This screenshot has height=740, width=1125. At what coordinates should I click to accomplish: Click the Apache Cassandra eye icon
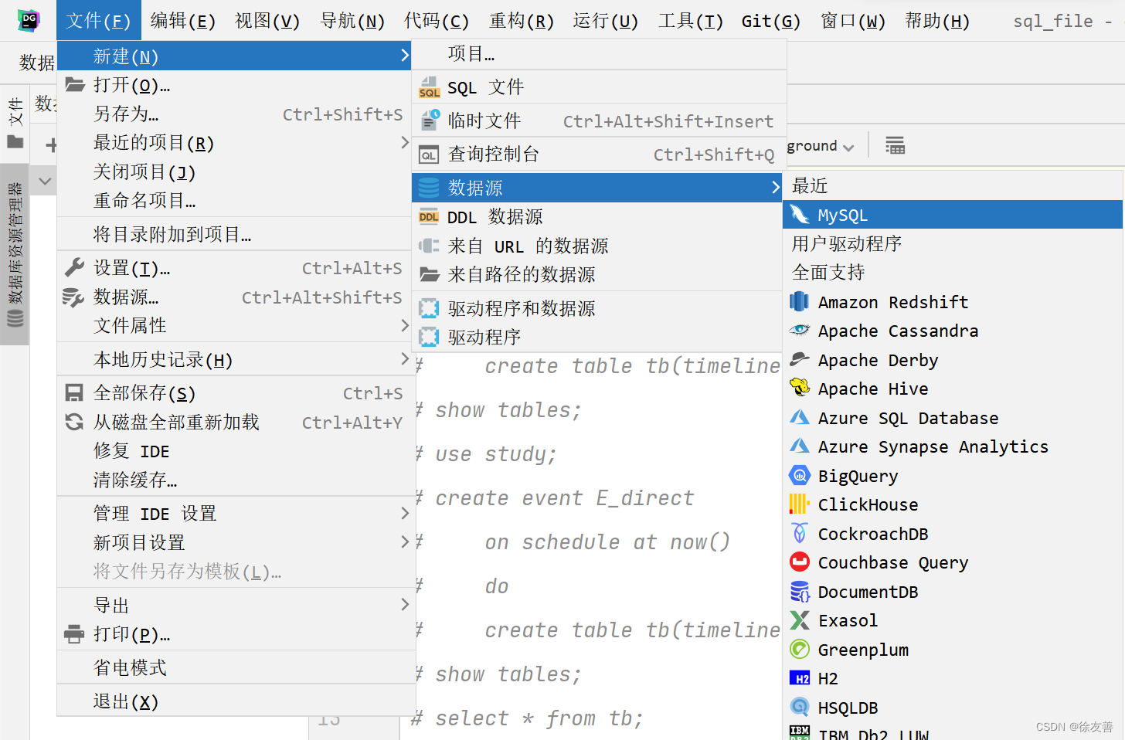click(x=800, y=331)
